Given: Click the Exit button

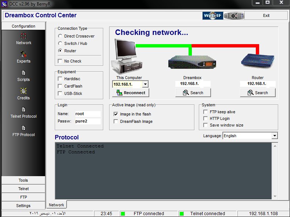Looking at the screenshot, I should coord(266,15).
